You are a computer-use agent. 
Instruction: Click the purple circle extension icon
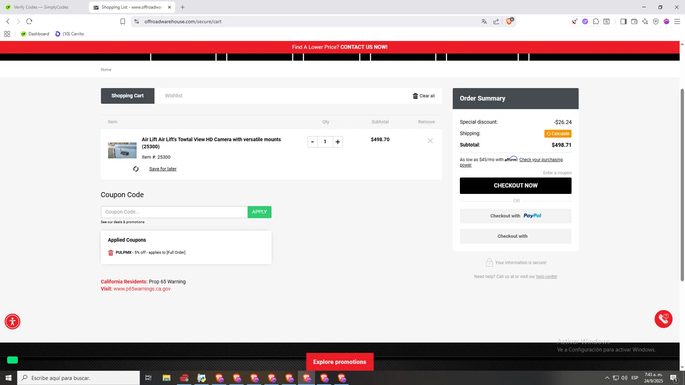pyautogui.click(x=585, y=21)
